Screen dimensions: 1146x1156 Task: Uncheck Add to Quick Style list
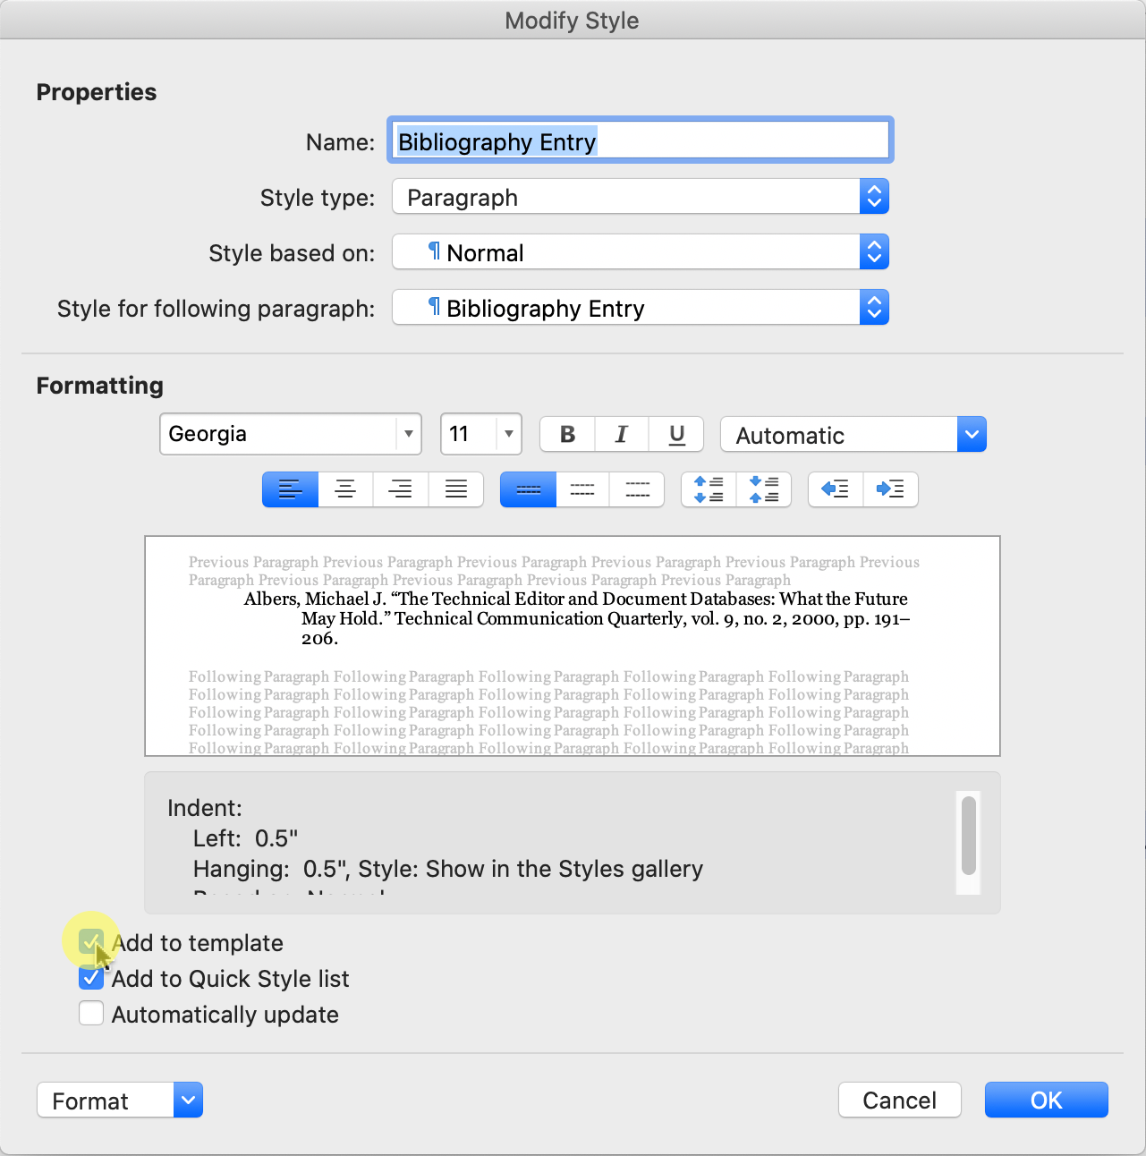[91, 978]
